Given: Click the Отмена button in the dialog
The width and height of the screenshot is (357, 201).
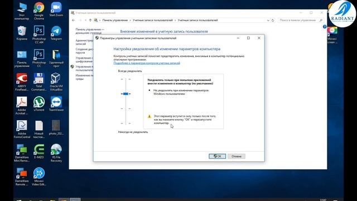Looking at the screenshot, I should (237, 156).
